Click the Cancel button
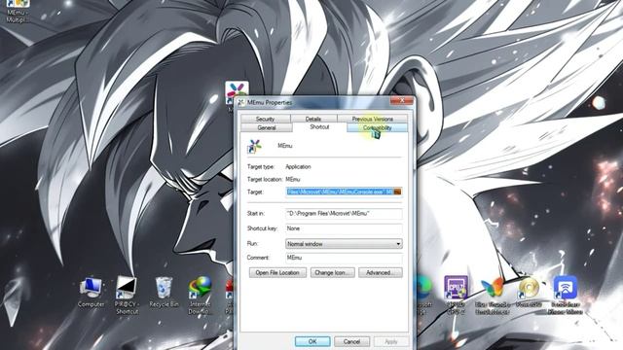 (351, 341)
